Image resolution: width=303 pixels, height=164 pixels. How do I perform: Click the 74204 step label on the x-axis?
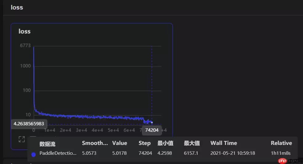[152, 130]
